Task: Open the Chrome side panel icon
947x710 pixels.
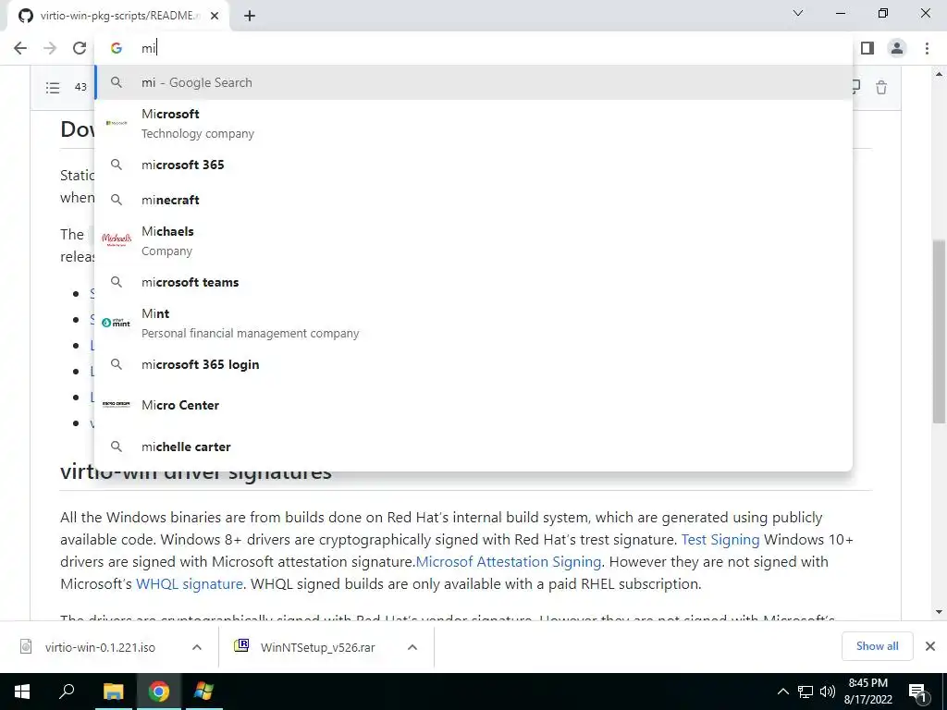Action: pos(867,48)
